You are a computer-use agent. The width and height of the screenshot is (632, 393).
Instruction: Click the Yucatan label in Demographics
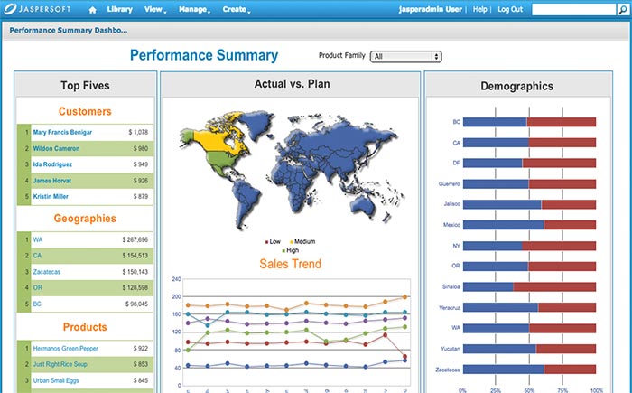point(451,349)
